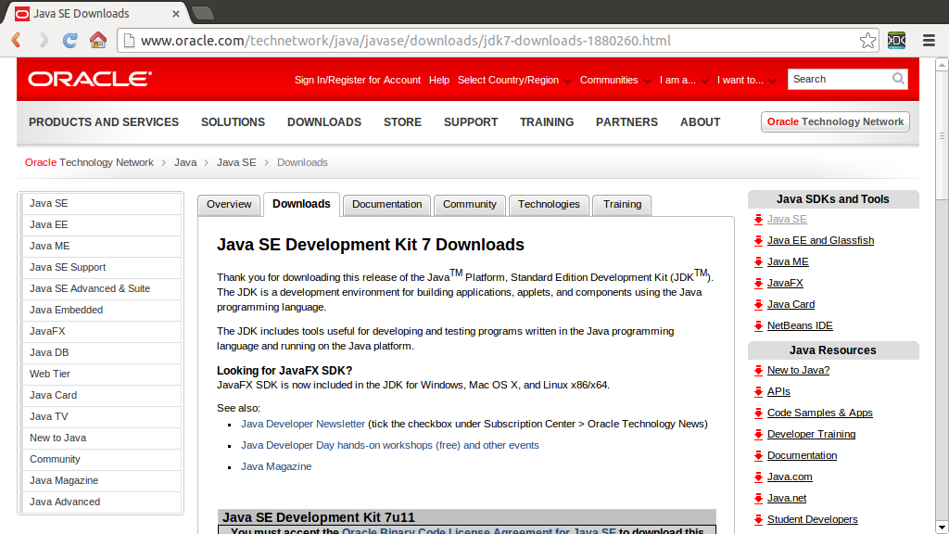
Task: Open the SOLUTIONS menu
Action: tap(233, 122)
